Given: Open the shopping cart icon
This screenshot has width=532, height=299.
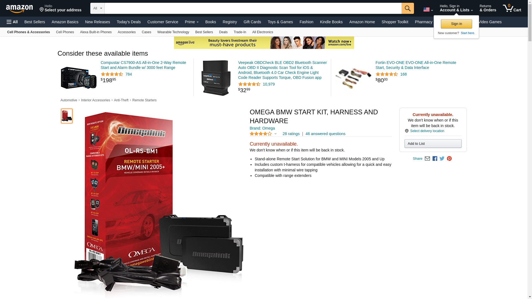Looking at the screenshot, I should point(512,8).
